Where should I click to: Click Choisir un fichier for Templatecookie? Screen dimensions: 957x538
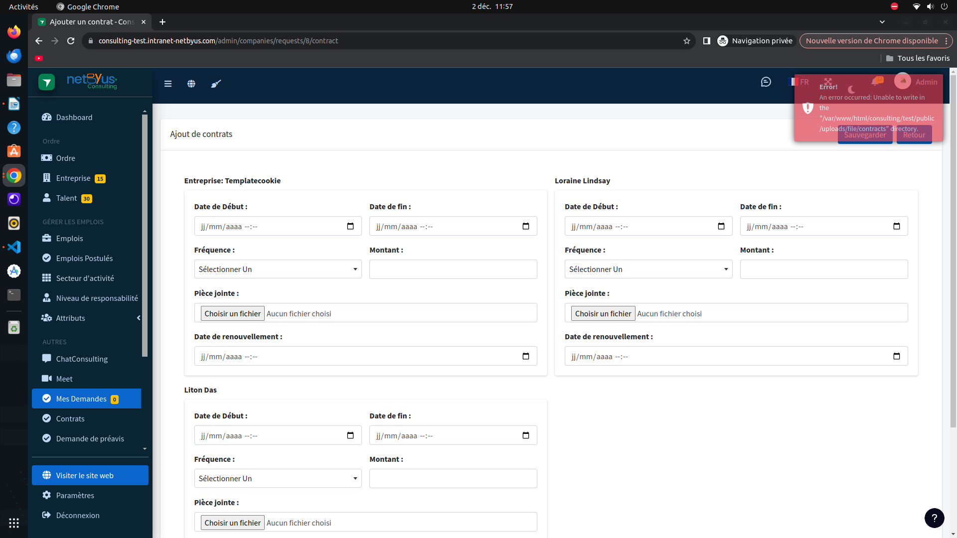232,313
